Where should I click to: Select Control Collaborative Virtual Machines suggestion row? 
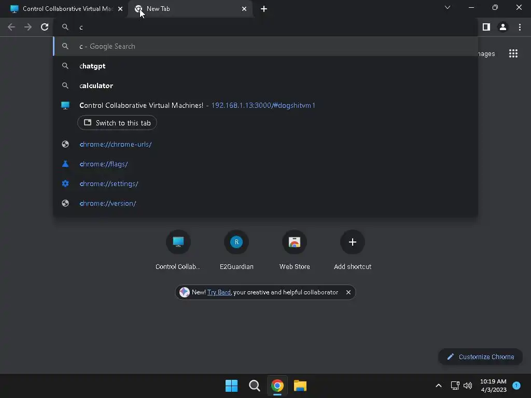click(265, 105)
